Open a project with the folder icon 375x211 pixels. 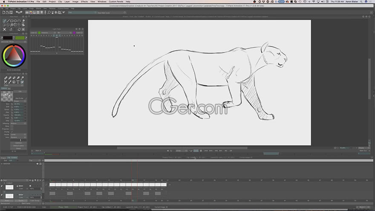click(x=7, y=12)
